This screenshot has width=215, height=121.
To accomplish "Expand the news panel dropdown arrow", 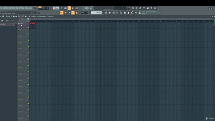I will pyautogui.click(x=160, y=13).
